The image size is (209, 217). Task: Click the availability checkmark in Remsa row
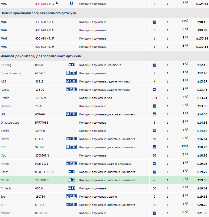click(154, 90)
